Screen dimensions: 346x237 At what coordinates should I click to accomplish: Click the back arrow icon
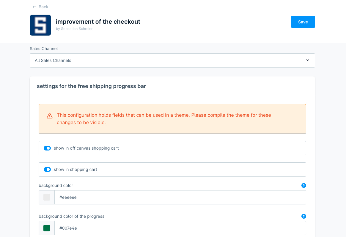pyautogui.click(x=34, y=7)
